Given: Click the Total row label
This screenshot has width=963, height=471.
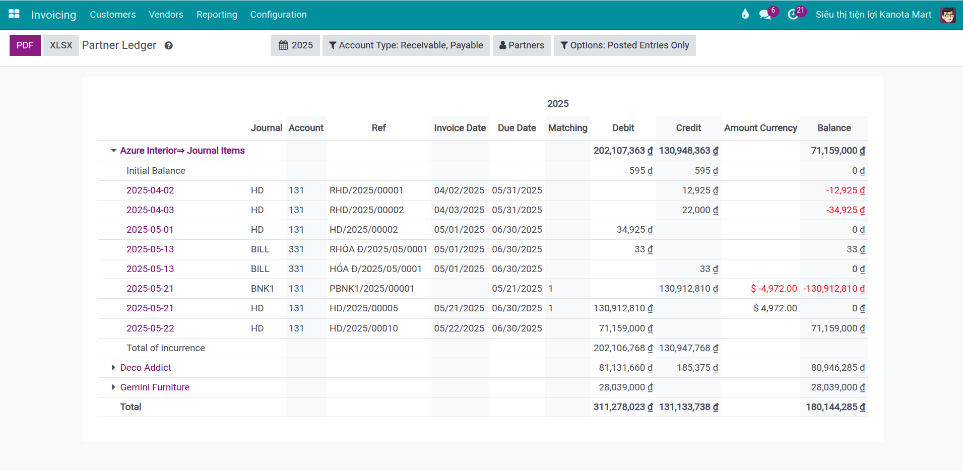Looking at the screenshot, I should click(x=131, y=407).
